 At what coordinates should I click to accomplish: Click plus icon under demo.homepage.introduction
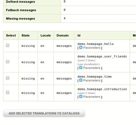tap(81, 96)
